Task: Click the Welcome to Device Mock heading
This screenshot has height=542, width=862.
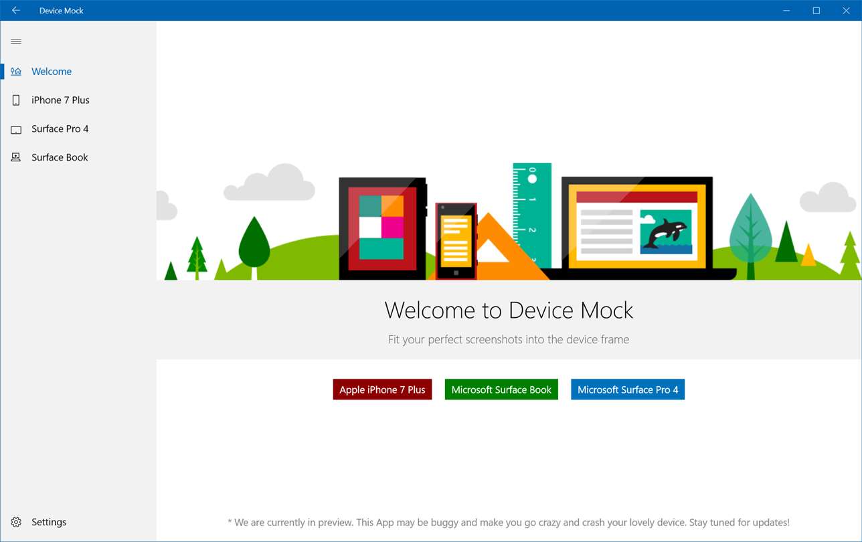Action: (509, 310)
